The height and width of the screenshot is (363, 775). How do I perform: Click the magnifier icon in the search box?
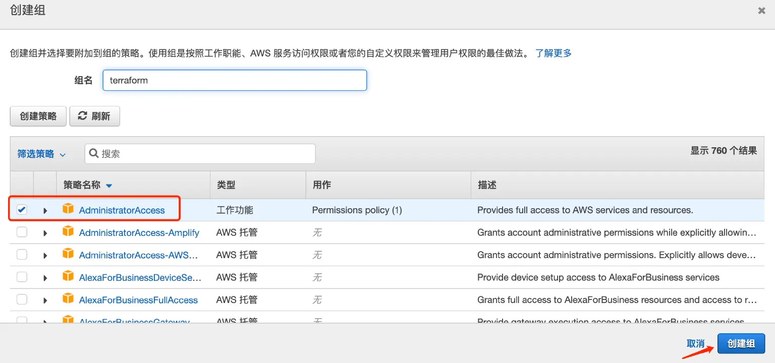pos(94,153)
